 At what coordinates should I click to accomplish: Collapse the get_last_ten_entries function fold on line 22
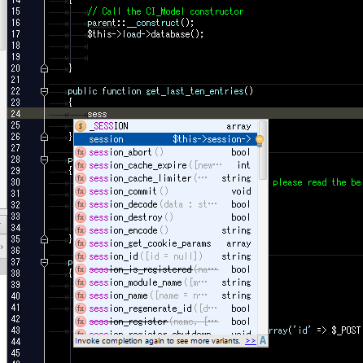[x=44, y=92]
